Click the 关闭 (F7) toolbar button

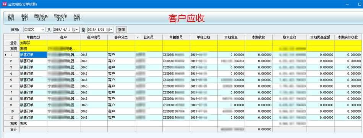coord(77,18)
